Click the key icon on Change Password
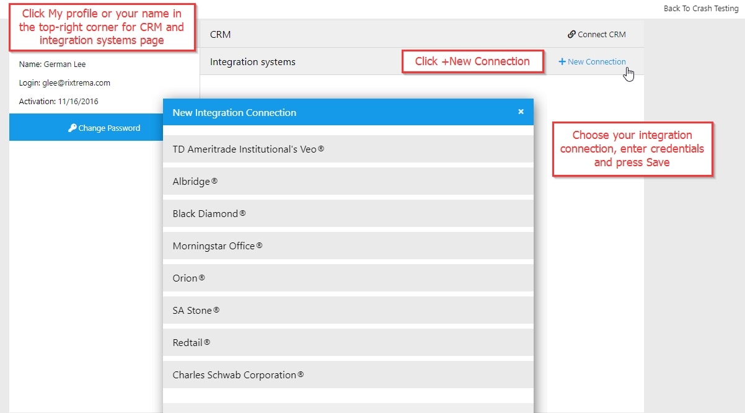745x413 pixels. pos(72,128)
